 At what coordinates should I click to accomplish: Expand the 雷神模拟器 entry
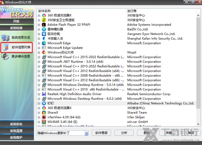tap(39, 29)
